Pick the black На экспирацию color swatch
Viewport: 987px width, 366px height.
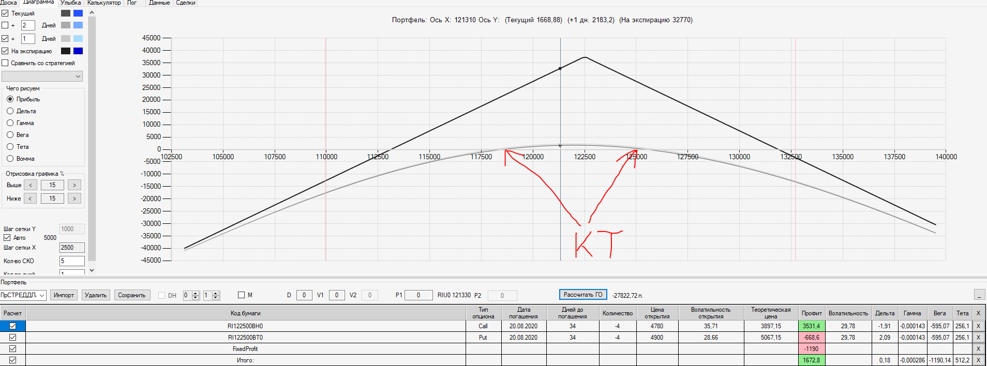pyautogui.click(x=66, y=51)
